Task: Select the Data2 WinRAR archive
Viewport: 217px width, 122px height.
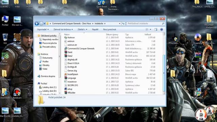Action: pyautogui.click(x=70, y=56)
